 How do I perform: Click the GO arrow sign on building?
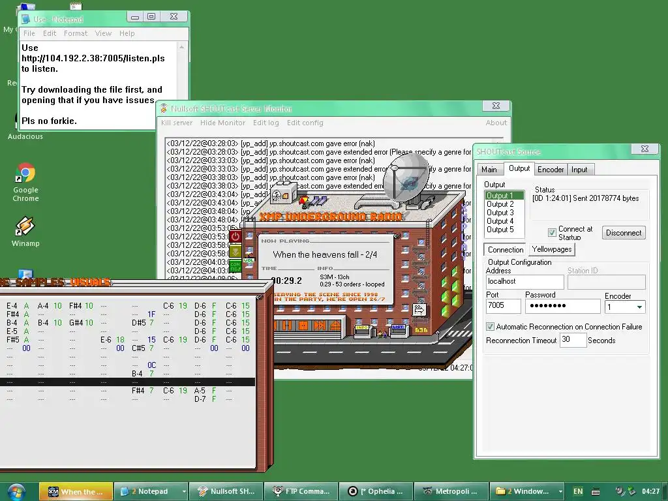pos(419,309)
